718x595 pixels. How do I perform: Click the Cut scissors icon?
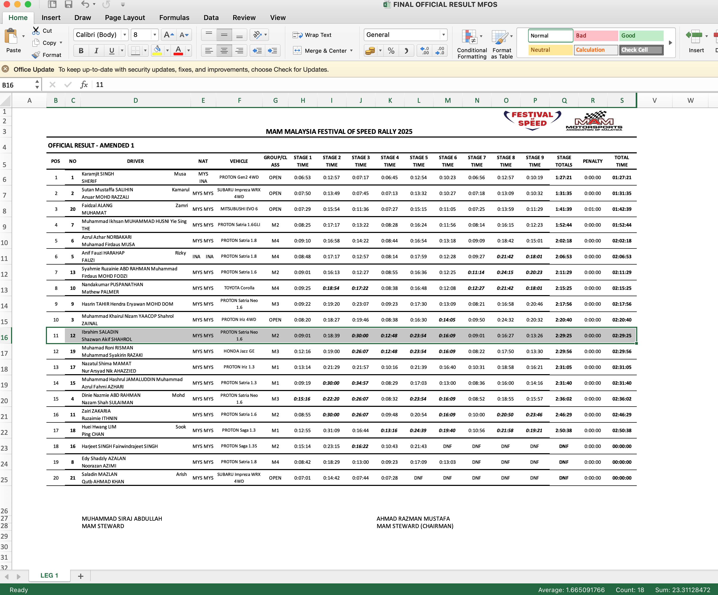(x=36, y=31)
